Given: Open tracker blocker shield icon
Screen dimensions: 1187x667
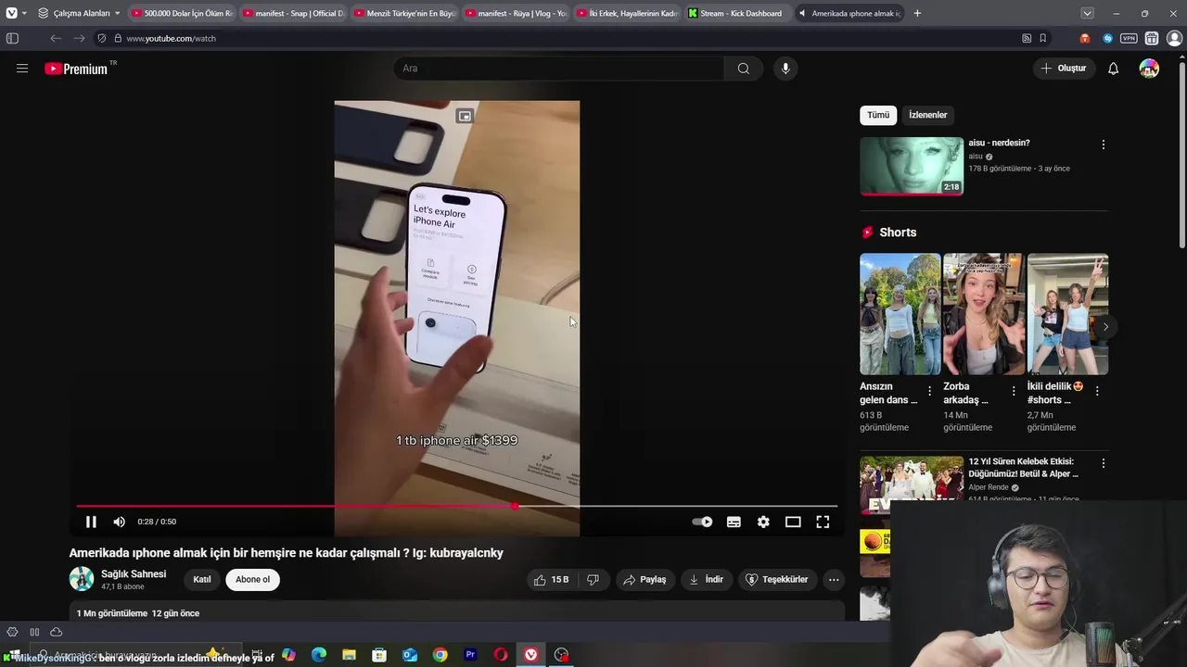Looking at the screenshot, I should pyautogui.click(x=102, y=38).
